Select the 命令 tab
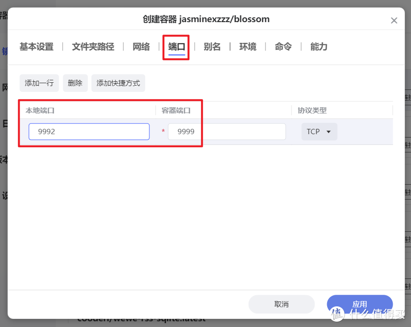The height and width of the screenshot is (327, 411). coord(283,47)
